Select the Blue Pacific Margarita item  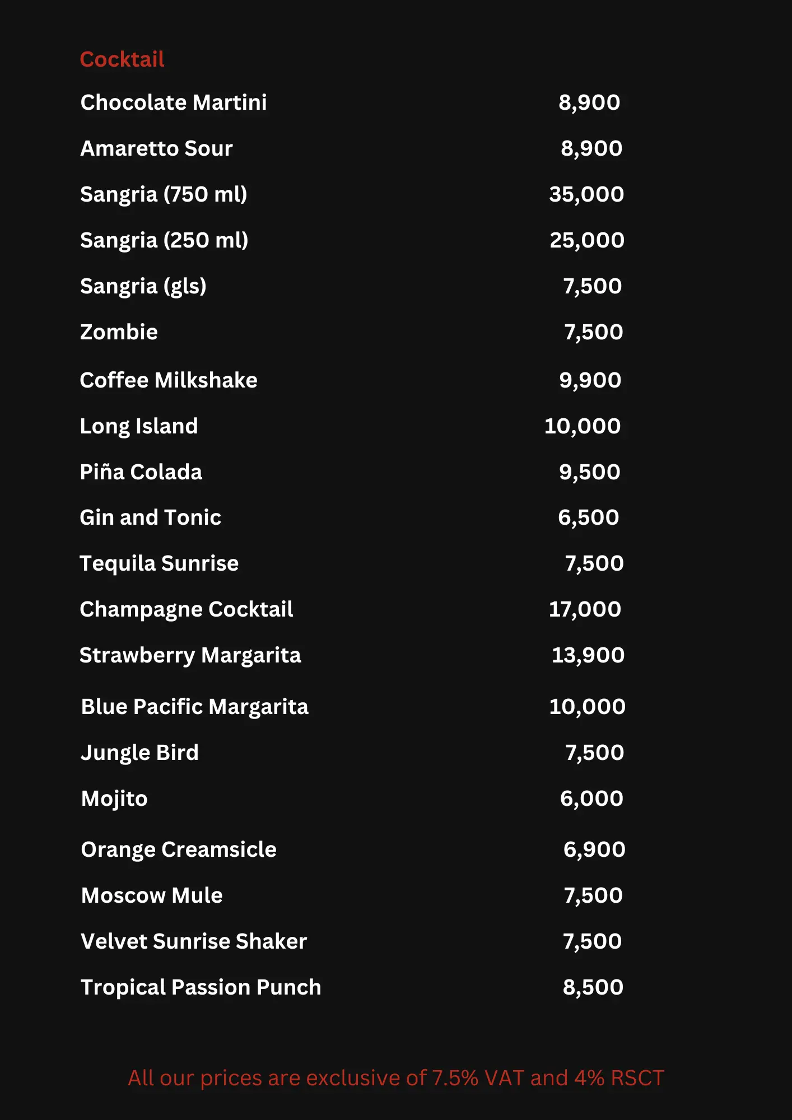click(195, 707)
